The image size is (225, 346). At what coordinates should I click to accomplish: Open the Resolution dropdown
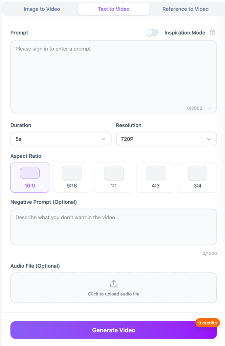coord(166,139)
